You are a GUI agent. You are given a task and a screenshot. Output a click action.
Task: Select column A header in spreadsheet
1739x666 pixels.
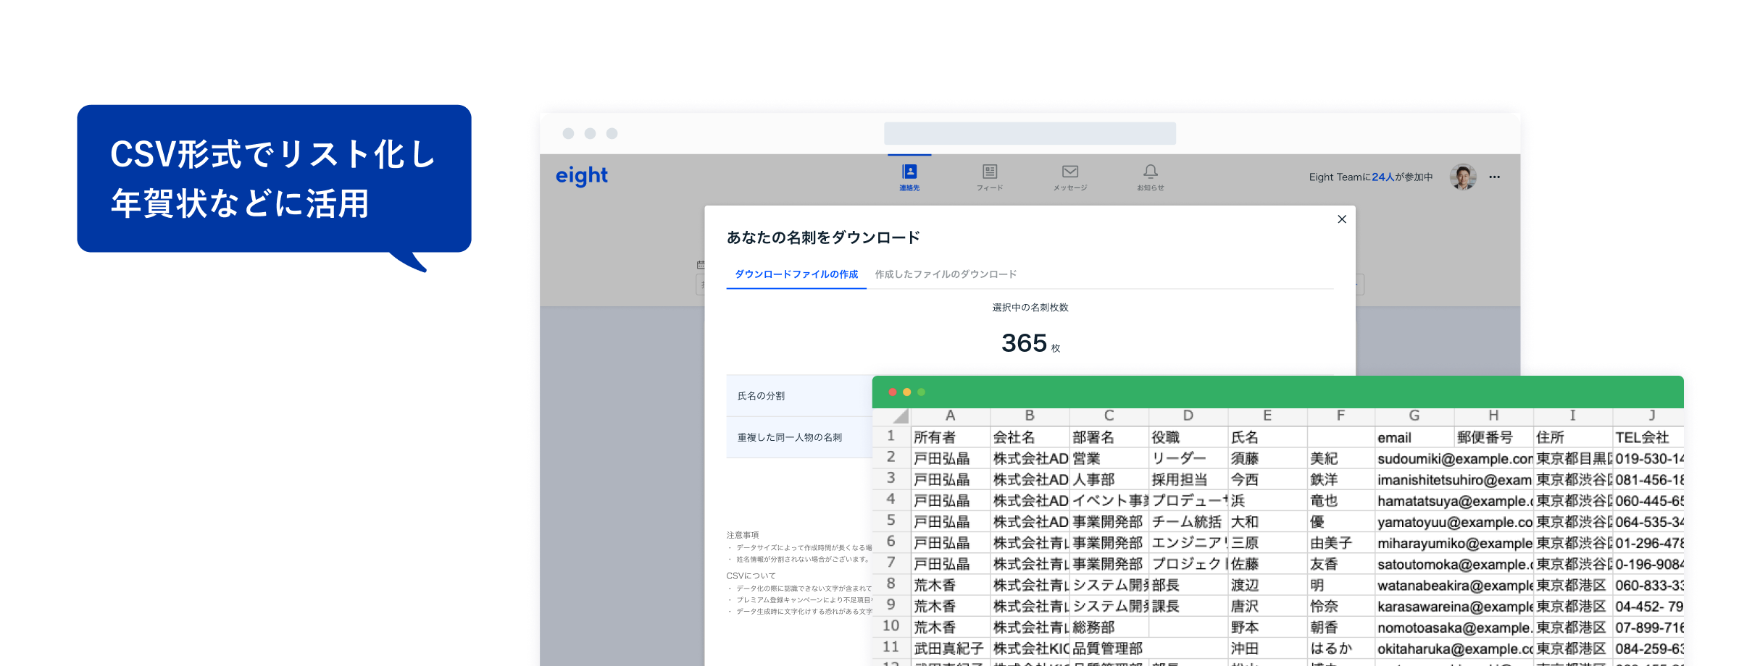(950, 416)
